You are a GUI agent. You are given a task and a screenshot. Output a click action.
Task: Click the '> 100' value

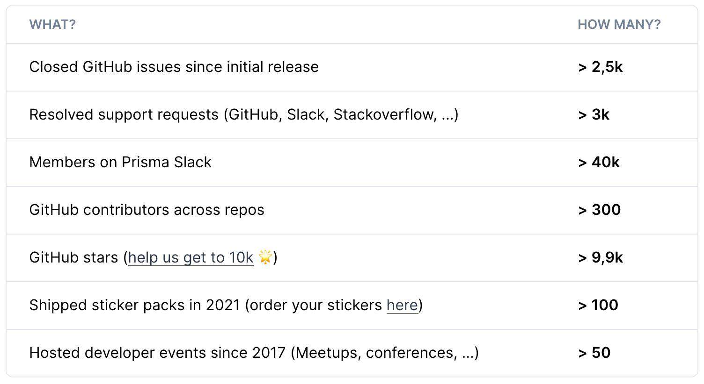tap(598, 305)
